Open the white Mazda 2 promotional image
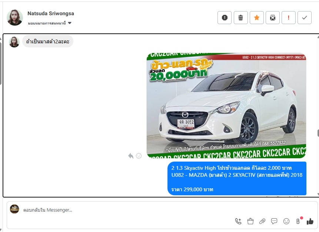 pyautogui.click(x=226, y=105)
